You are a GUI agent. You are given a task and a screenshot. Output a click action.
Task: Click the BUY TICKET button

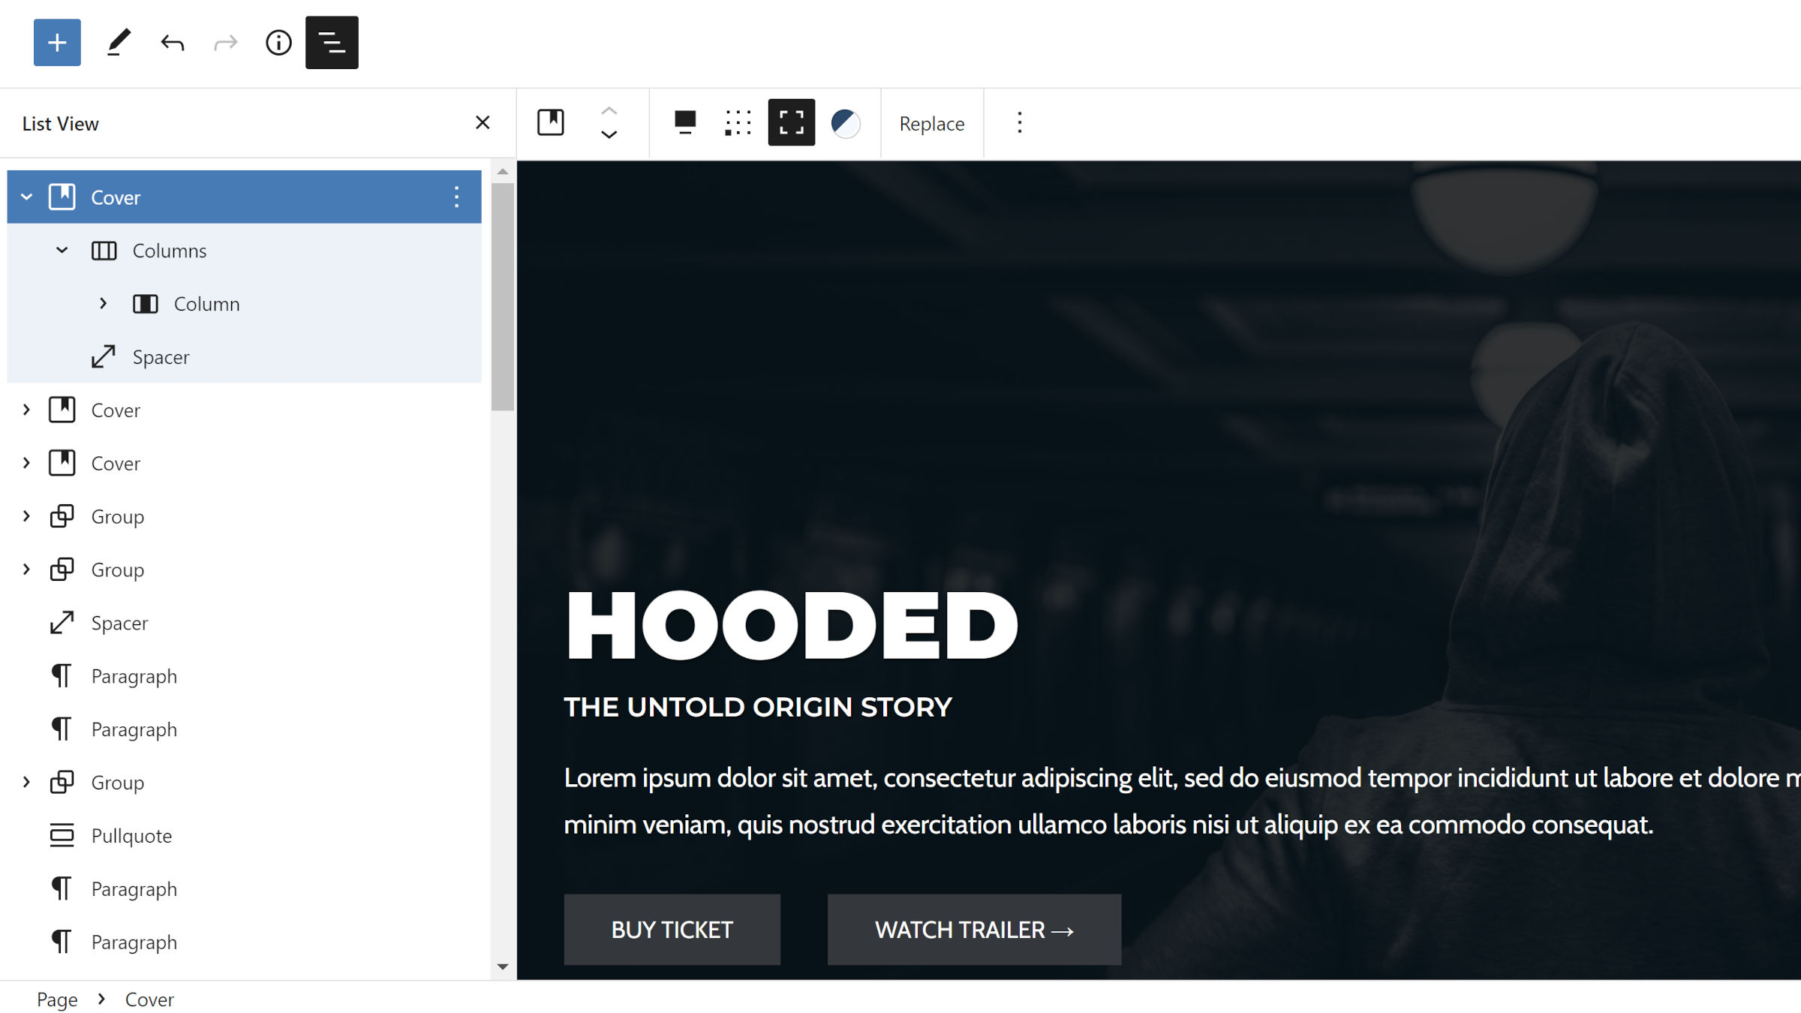[672, 930]
